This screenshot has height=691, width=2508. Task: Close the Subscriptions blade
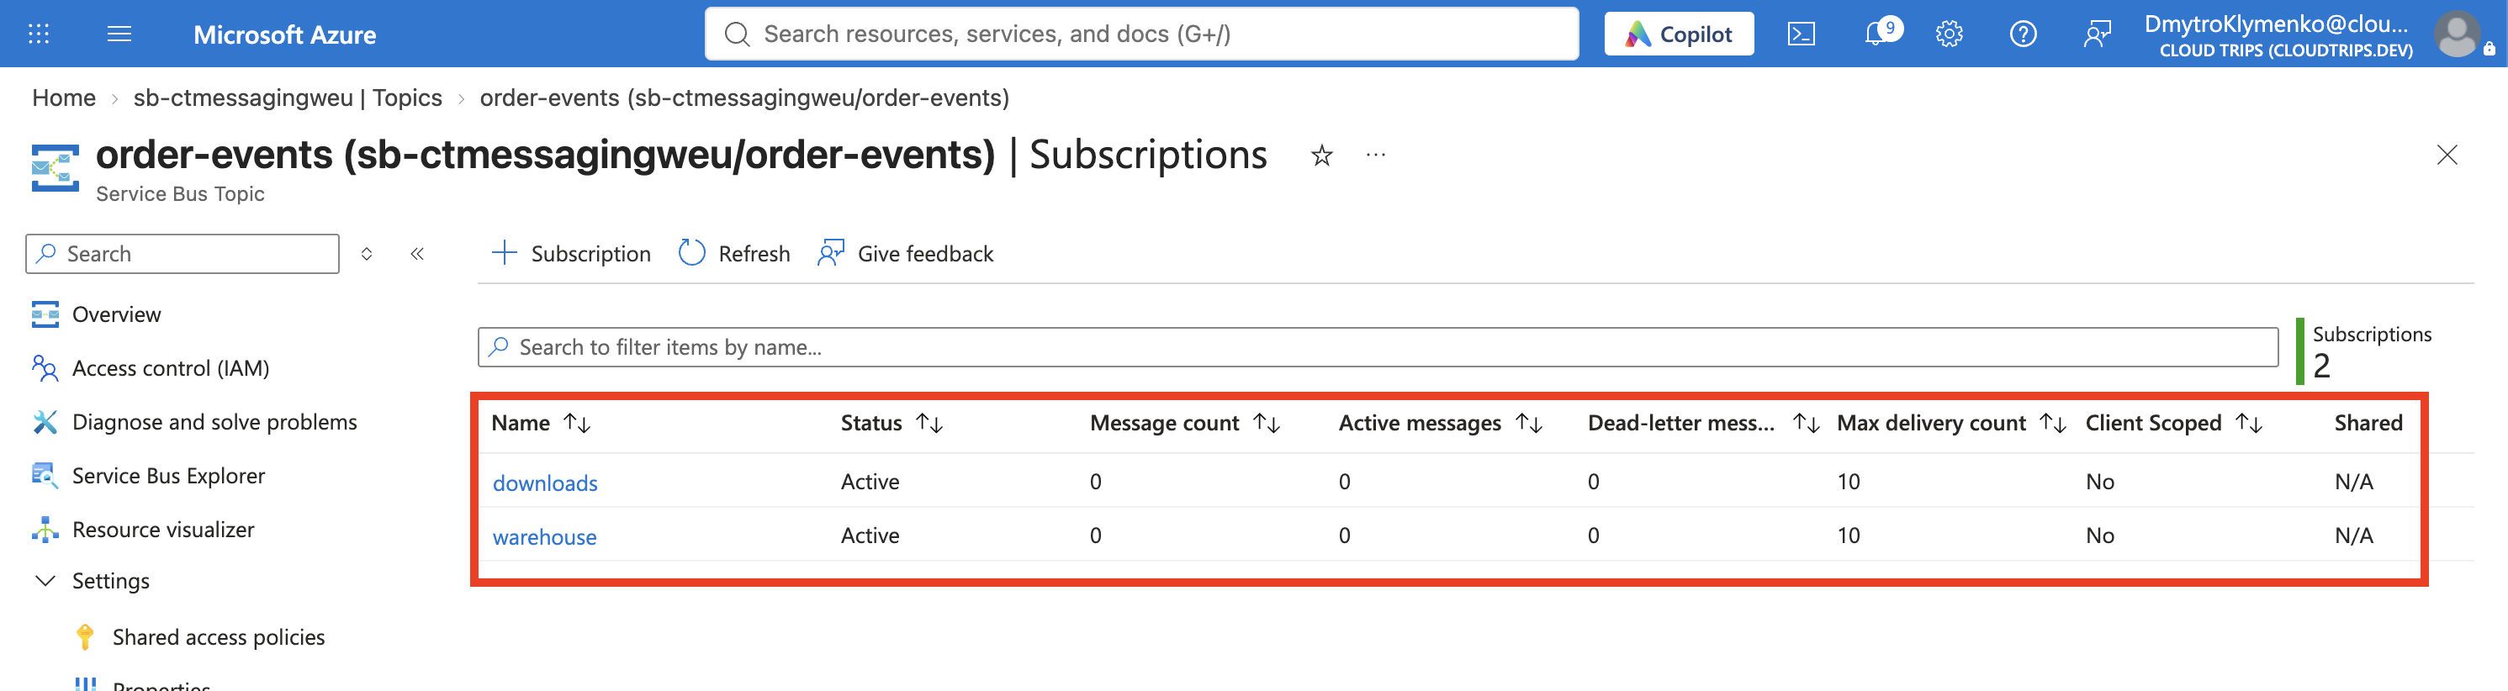point(2447,155)
